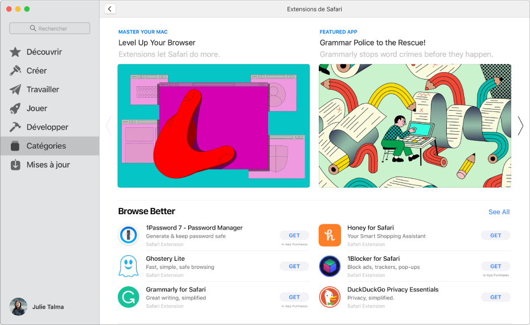The width and height of the screenshot is (530, 325).
Task: Show next featured stories with right chevron
Action: (x=520, y=126)
